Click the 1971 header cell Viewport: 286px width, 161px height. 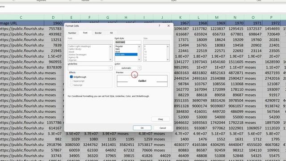click(253, 23)
